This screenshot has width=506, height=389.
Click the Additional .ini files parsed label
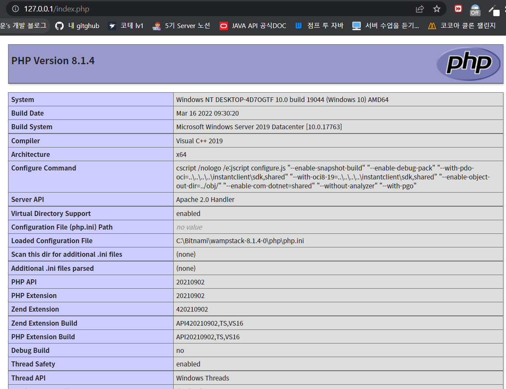(x=52, y=268)
